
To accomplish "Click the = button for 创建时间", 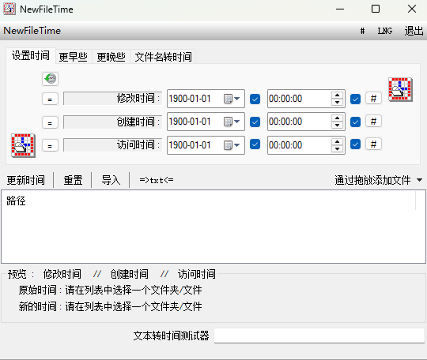I will coord(50,122).
